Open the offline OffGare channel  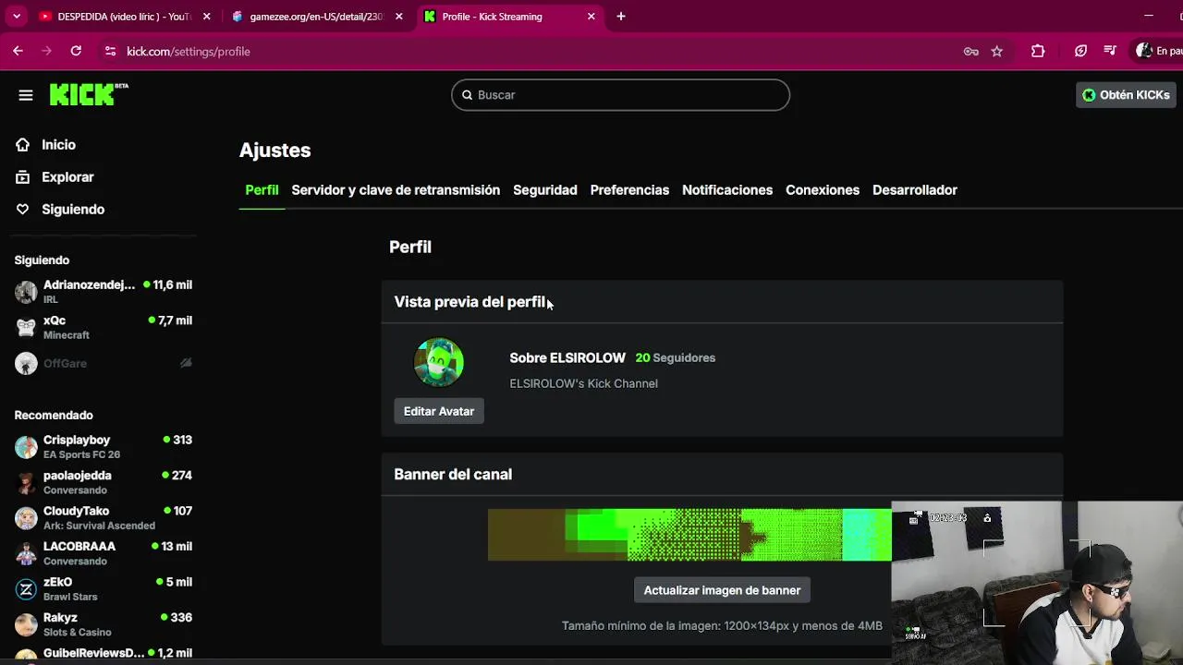coord(104,363)
